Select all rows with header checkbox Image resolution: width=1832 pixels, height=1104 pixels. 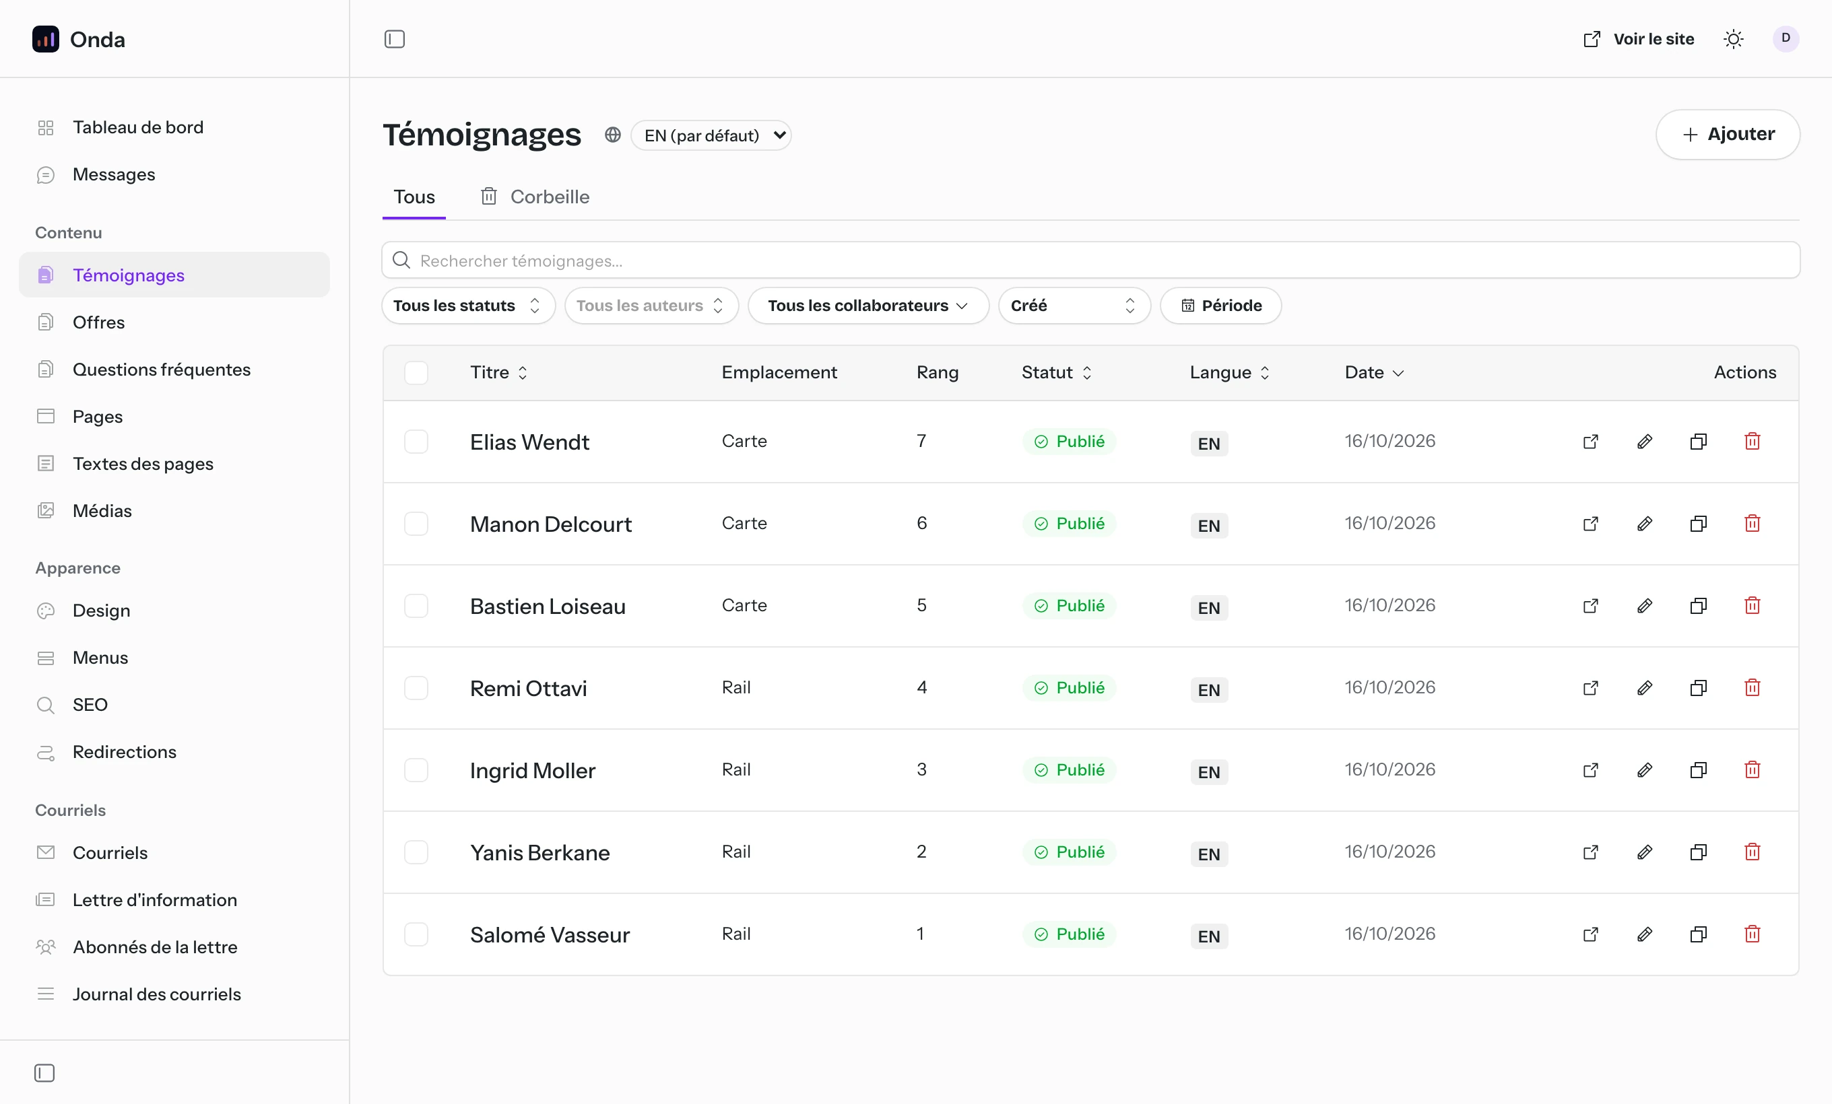(416, 372)
